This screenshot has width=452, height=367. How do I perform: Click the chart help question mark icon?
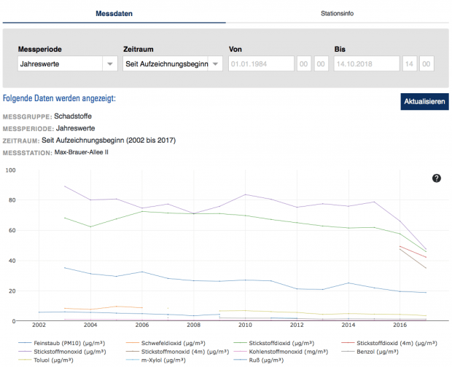coord(437,178)
